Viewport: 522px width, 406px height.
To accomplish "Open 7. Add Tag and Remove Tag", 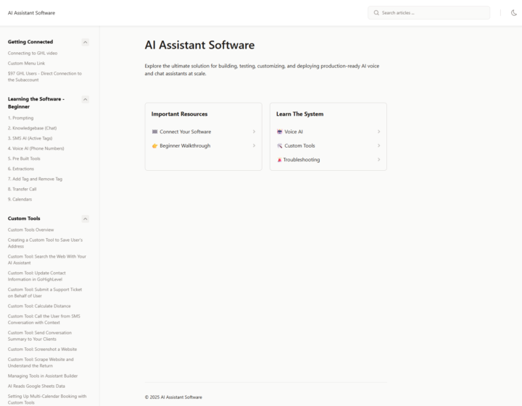I will (35, 179).
